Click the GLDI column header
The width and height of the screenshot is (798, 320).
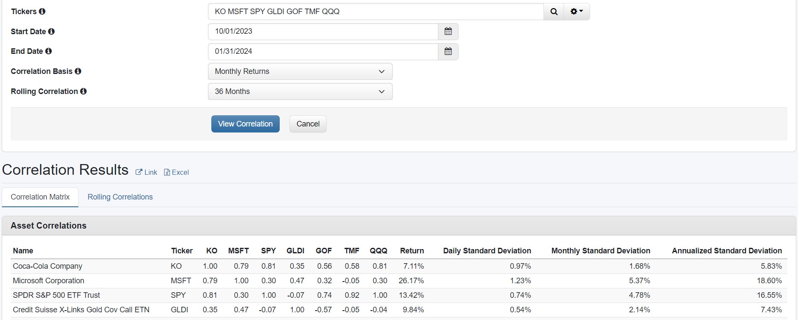295,251
